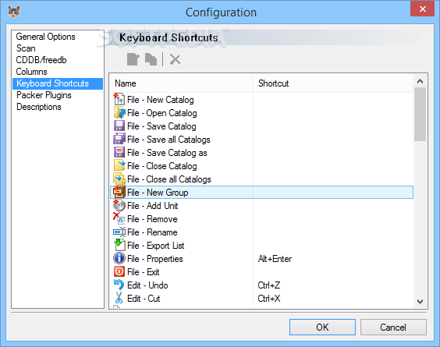Select the File - Exit row

tap(261, 272)
